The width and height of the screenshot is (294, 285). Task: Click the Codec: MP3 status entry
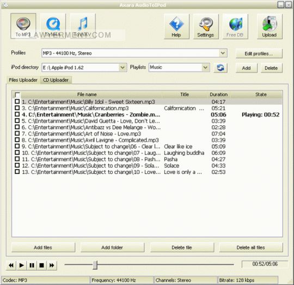[x=46, y=280]
